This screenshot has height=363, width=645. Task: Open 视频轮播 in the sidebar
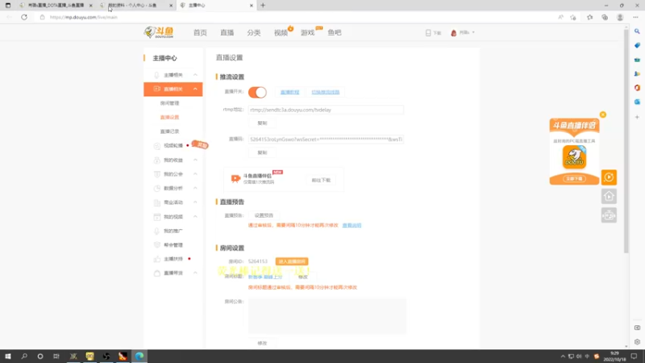pyautogui.click(x=173, y=146)
